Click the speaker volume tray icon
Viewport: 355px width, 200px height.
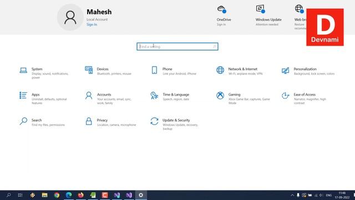click(321, 195)
